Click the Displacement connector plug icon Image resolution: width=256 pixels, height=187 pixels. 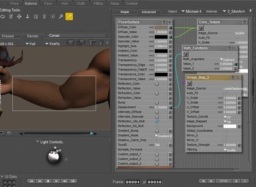[170, 107]
